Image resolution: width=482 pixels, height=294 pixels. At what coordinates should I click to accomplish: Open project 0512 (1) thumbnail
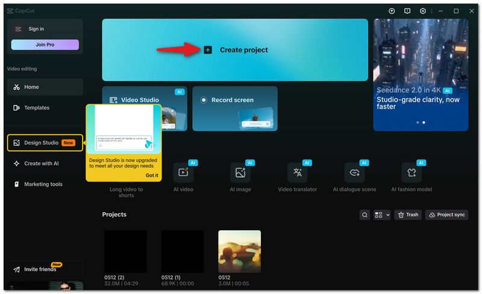183,252
